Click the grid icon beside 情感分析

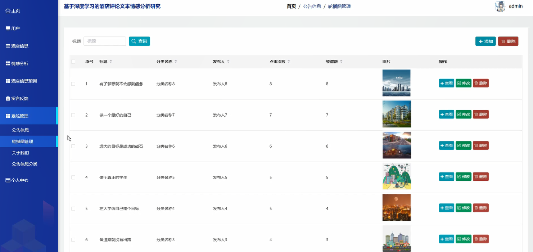tap(8, 63)
